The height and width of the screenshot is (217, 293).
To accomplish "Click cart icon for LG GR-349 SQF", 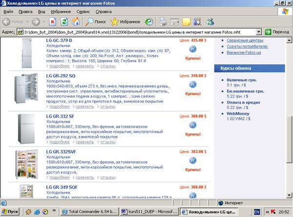I will pos(193,195).
